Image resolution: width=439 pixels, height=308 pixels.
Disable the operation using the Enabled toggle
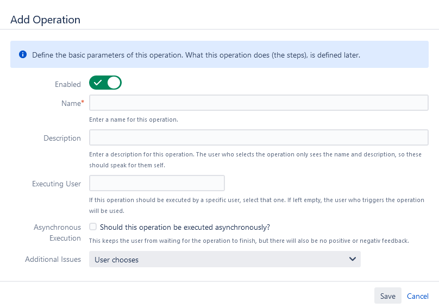pos(105,83)
